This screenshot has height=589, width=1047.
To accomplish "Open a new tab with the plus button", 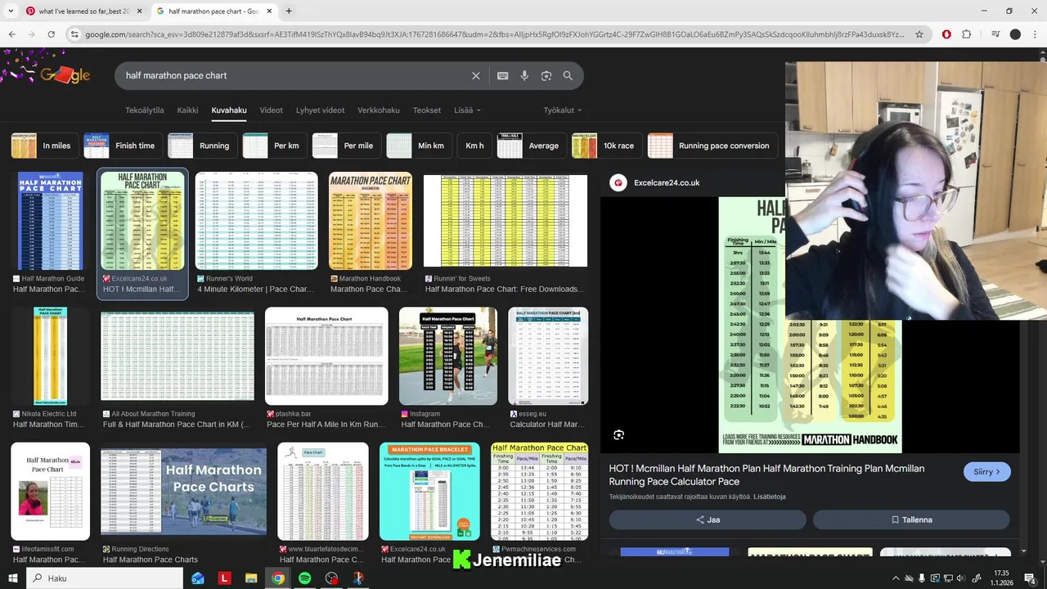I will point(289,11).
